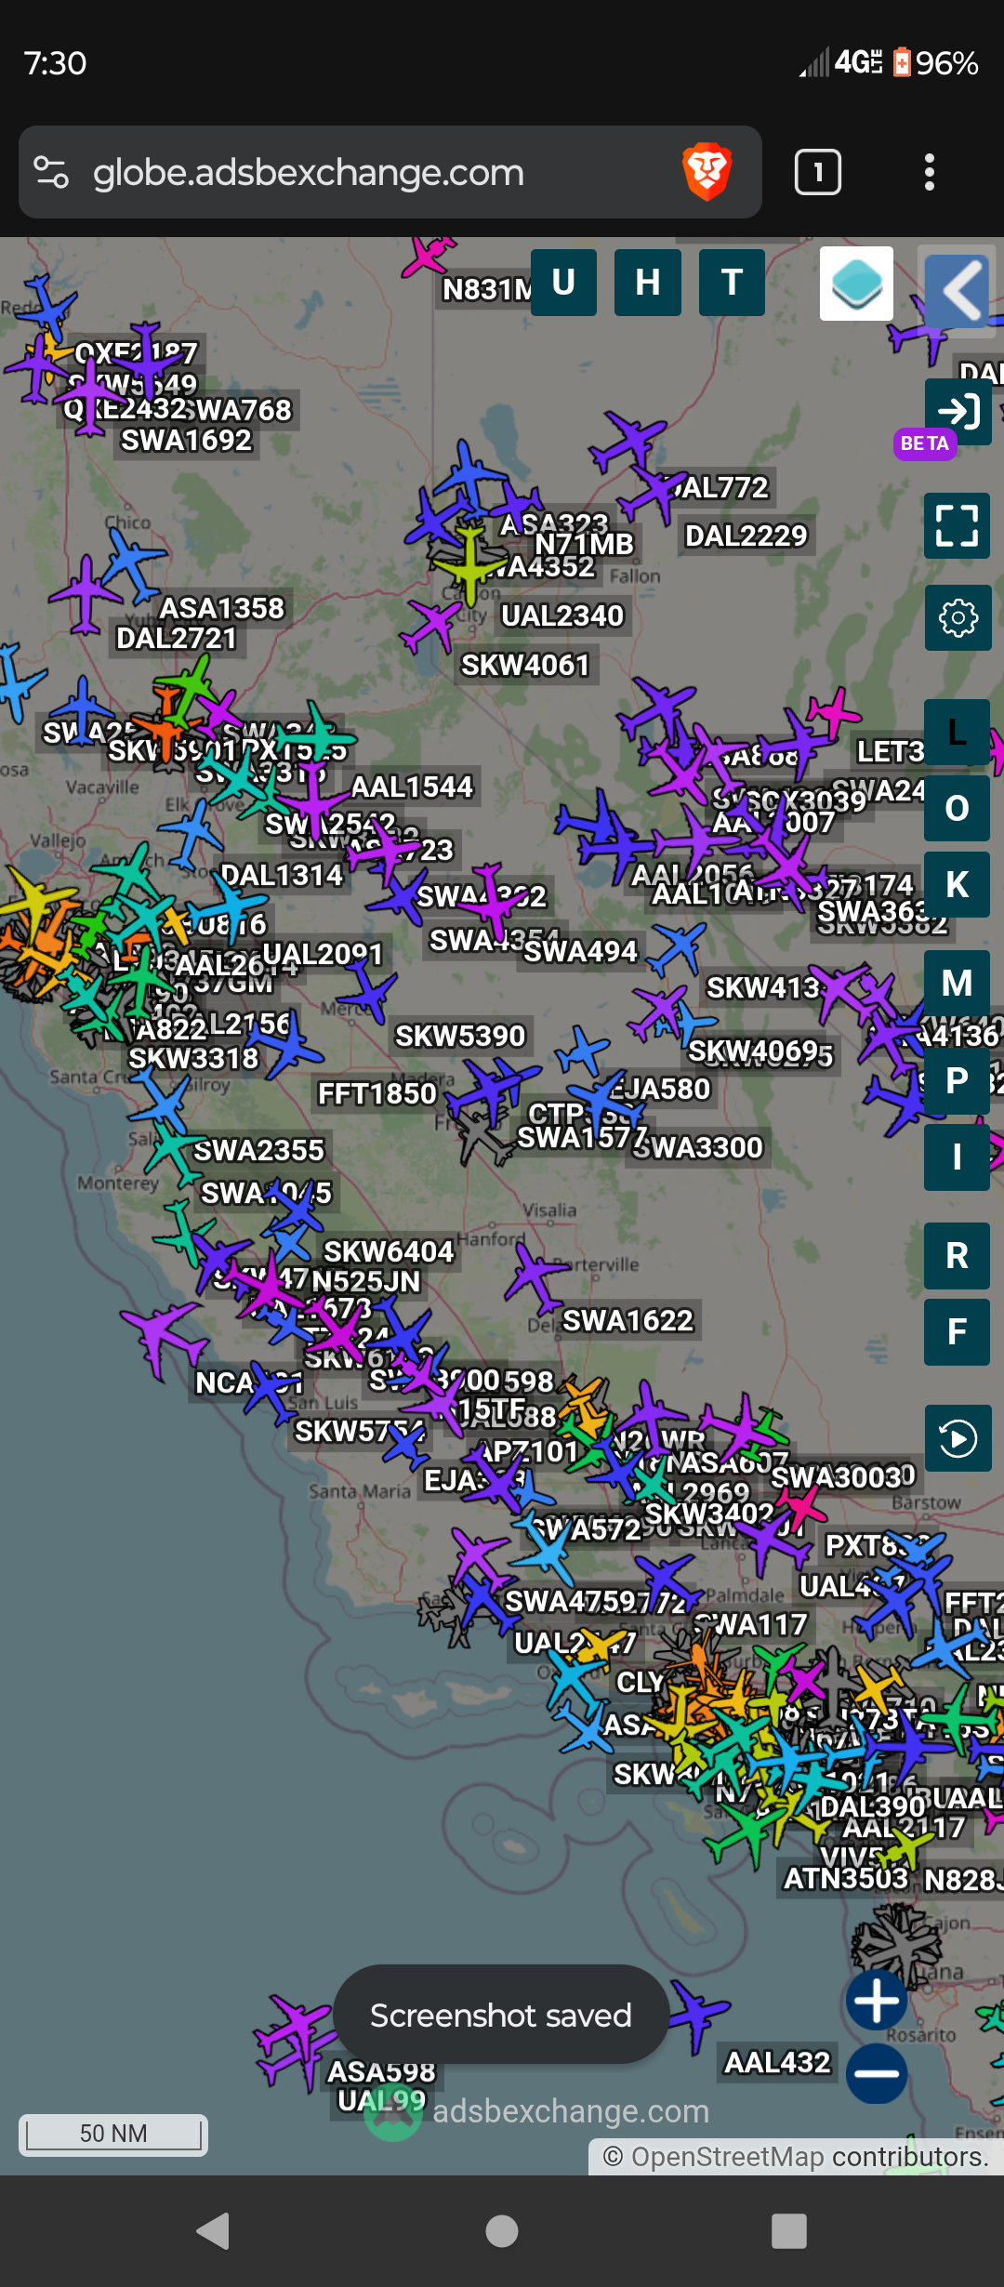Select flight label AAL1544
This screenshot has height=2287, width=1004.
coord(412,787)
